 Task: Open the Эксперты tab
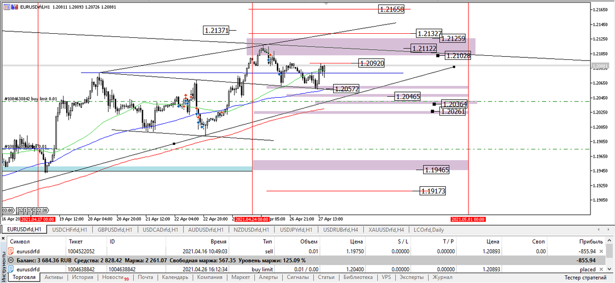412,277
